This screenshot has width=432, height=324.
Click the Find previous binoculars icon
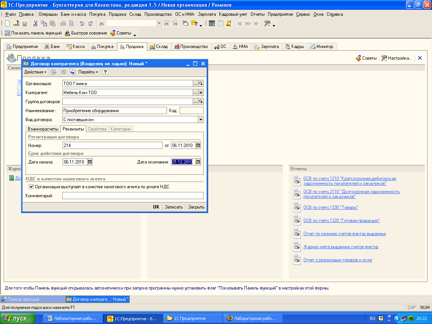coord(175,23)
